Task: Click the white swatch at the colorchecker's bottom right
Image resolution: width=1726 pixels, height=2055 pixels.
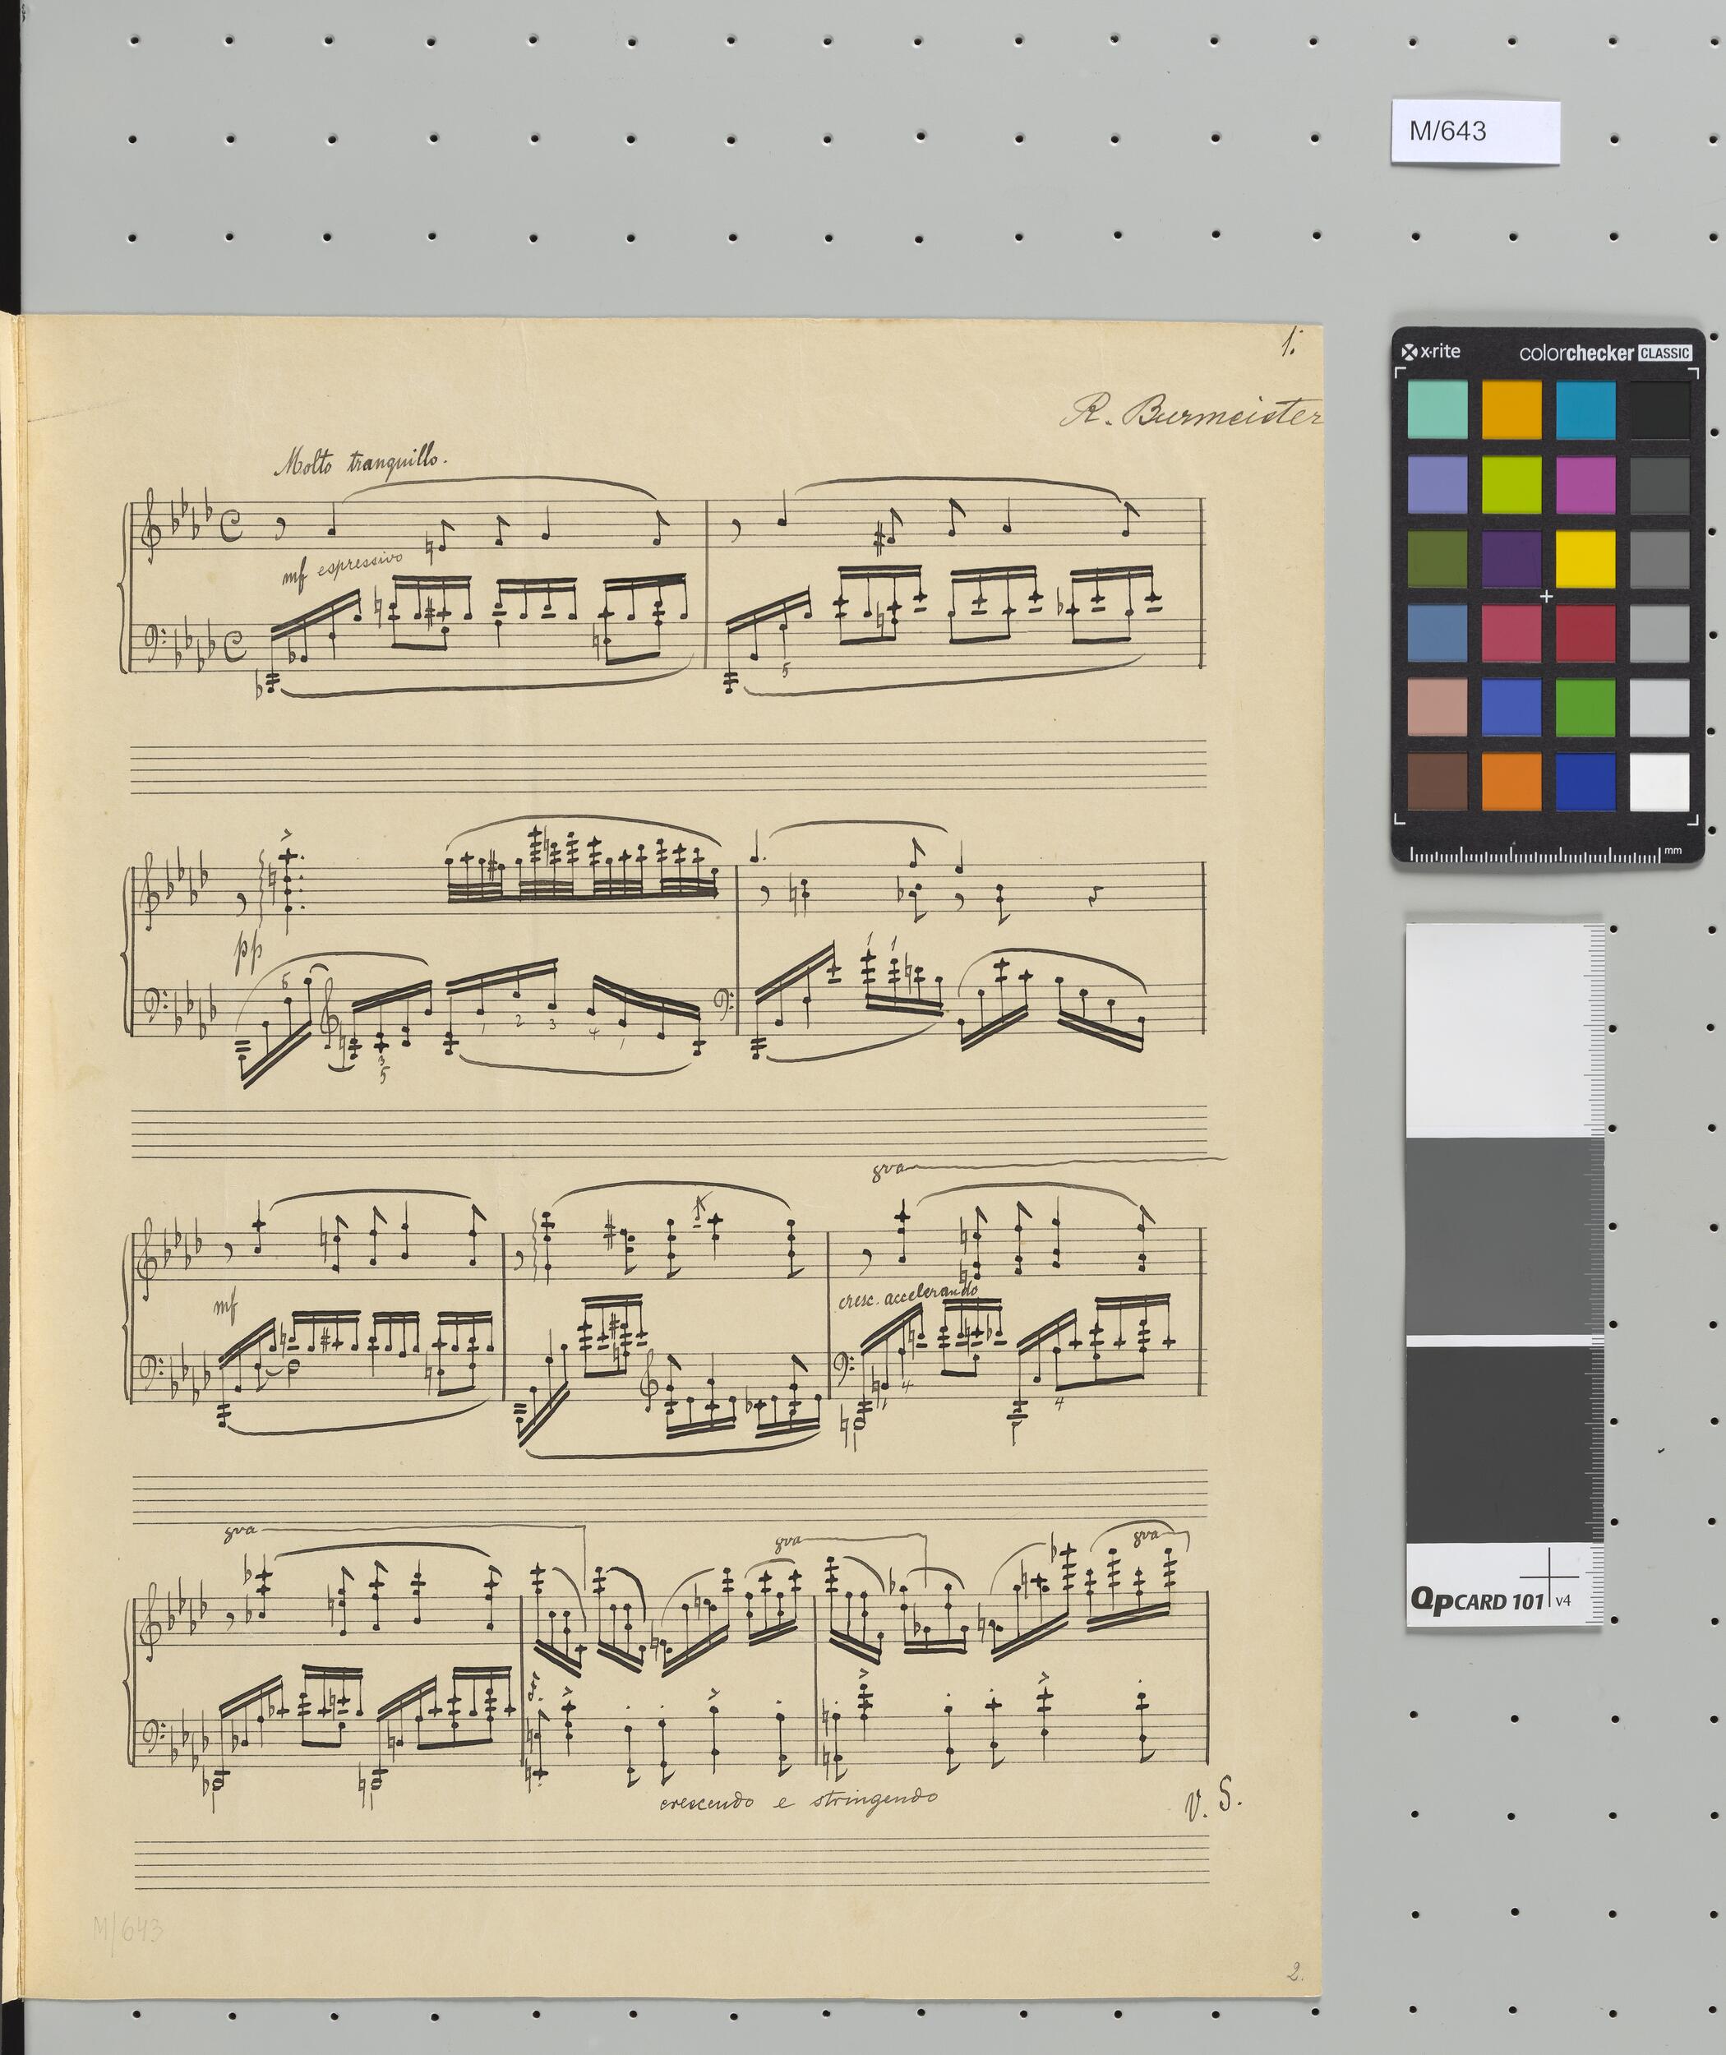Action: click(x=1659, y=781)
